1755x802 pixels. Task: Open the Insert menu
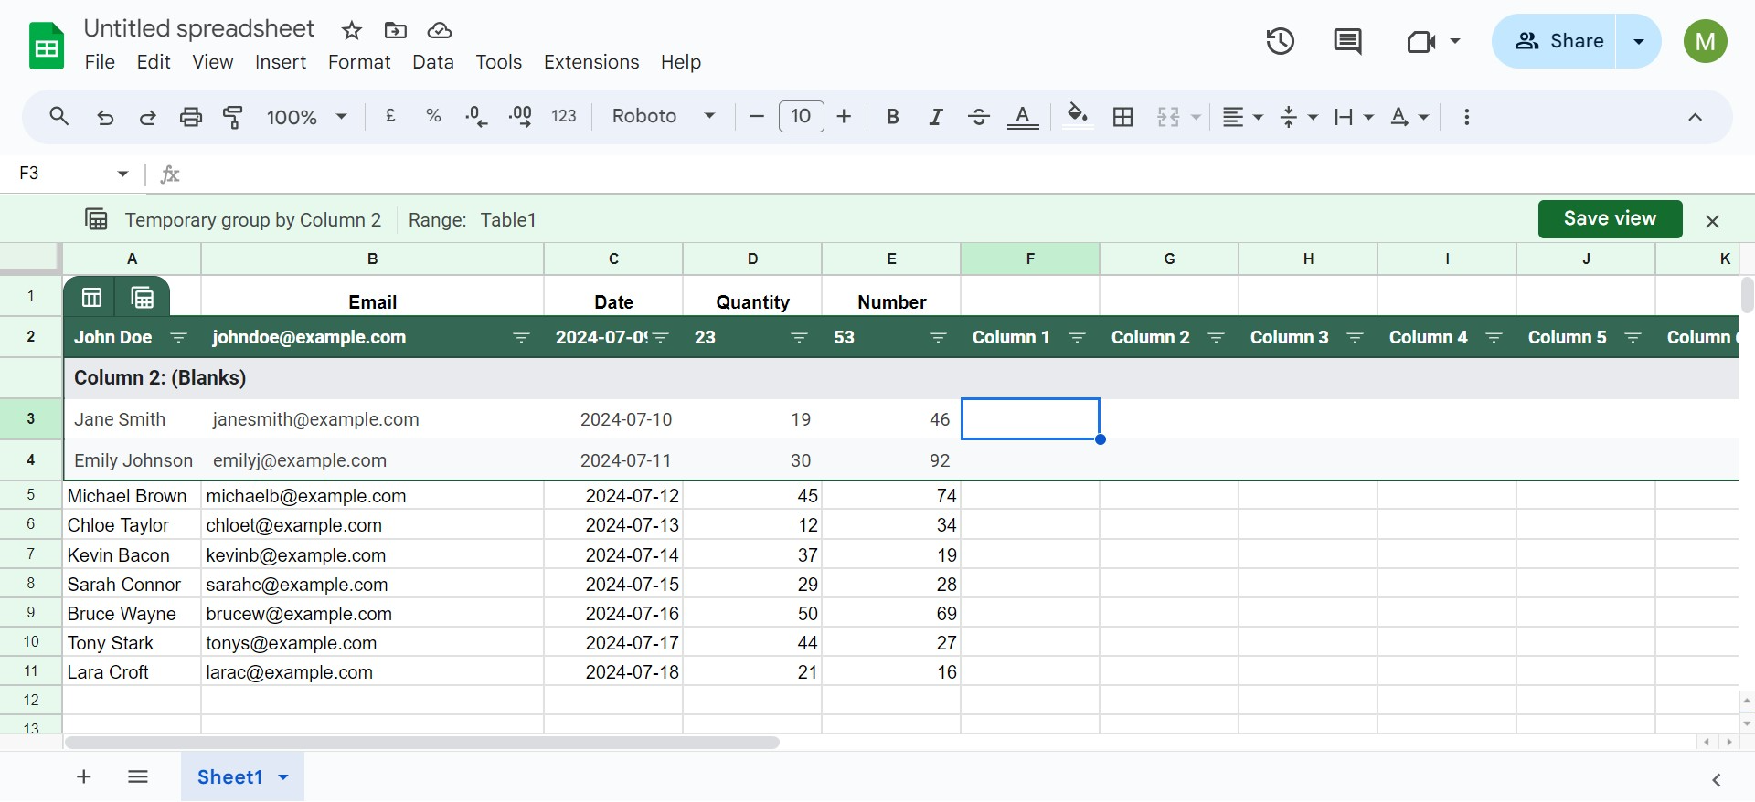click(x=281, y=62)
